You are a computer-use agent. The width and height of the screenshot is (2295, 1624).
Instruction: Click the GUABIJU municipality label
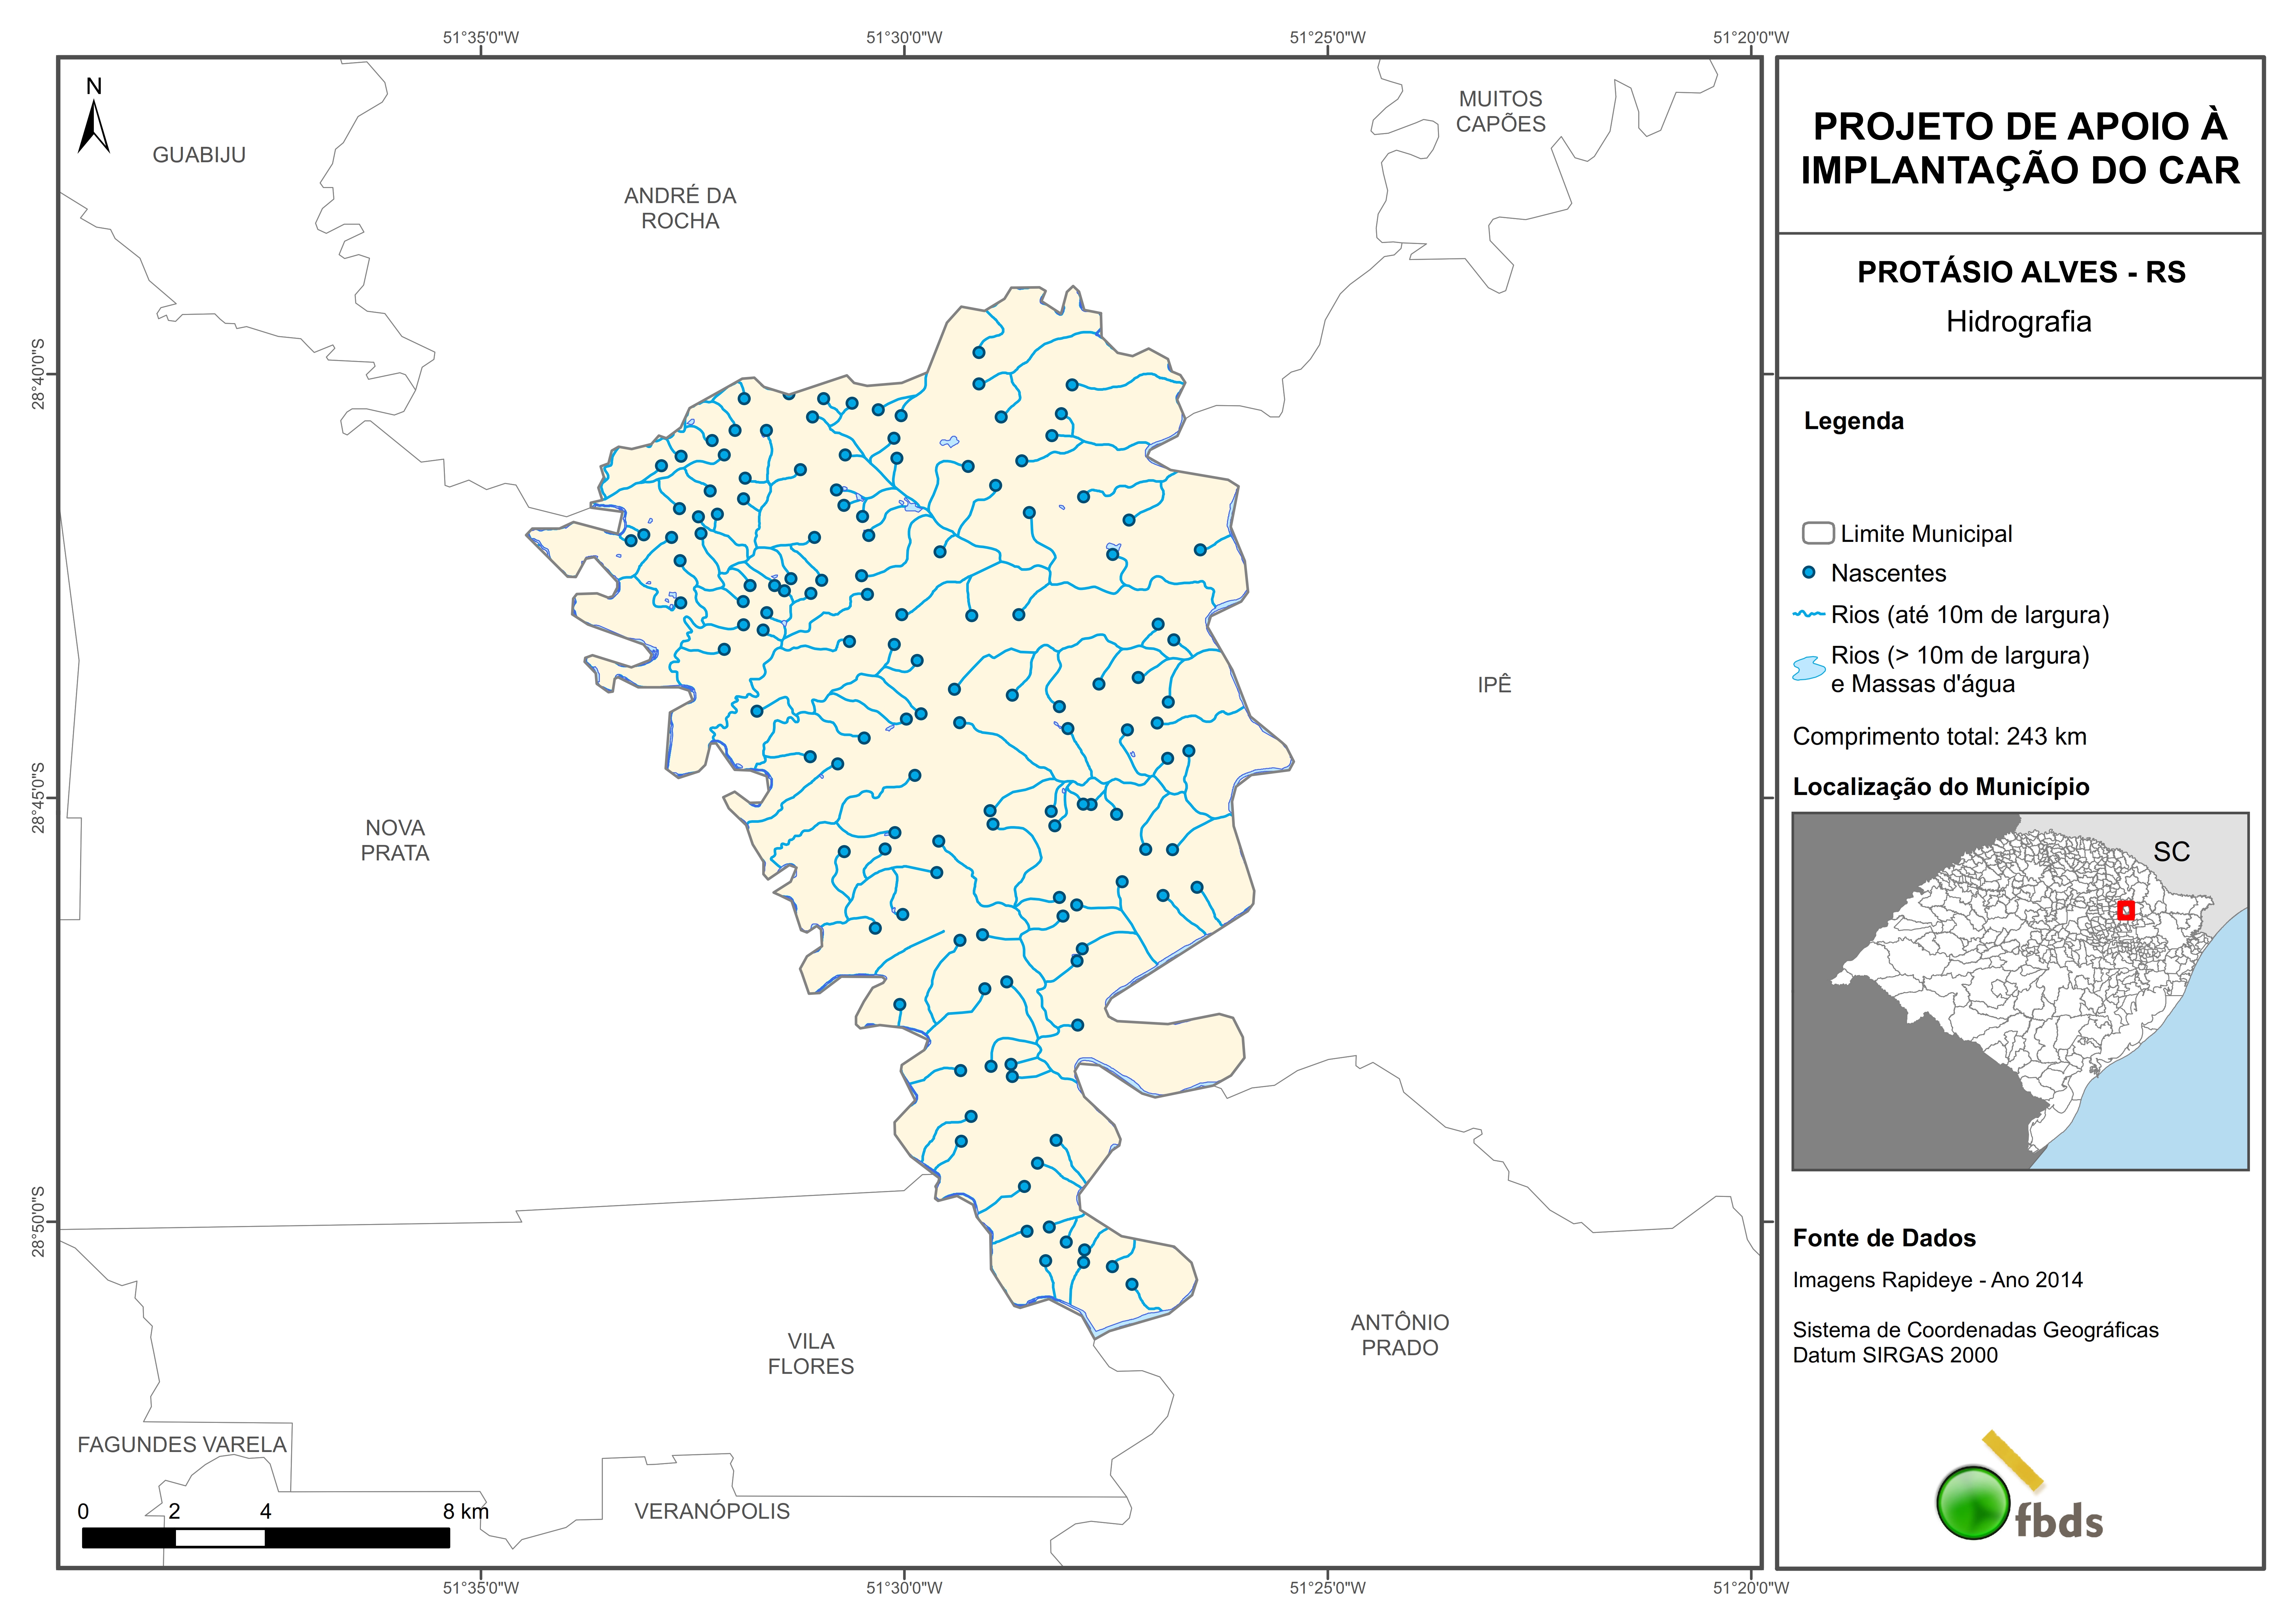click(199, 155)
